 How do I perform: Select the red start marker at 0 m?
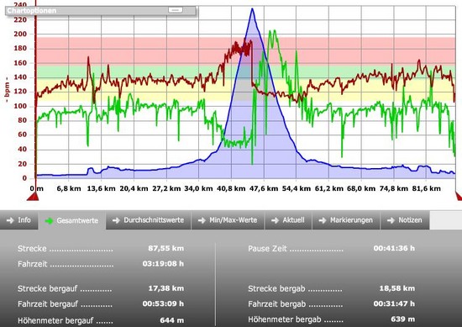[33, 196]
